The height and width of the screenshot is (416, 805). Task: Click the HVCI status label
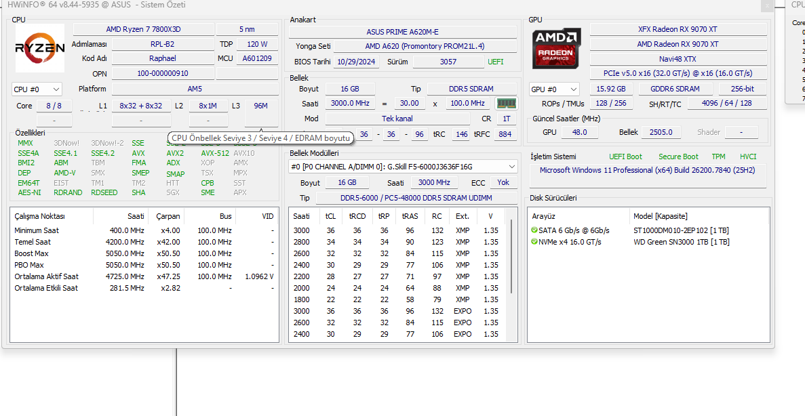click(748, 157)
